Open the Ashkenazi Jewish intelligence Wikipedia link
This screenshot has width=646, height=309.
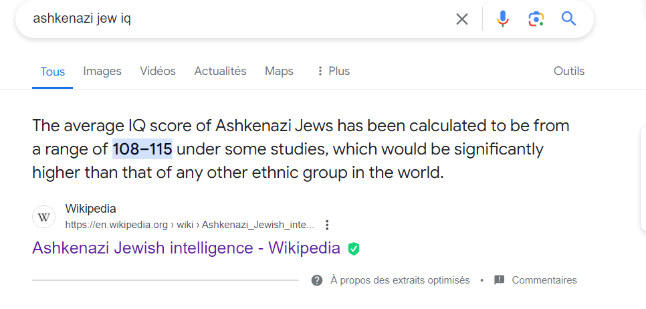[186, 248]
